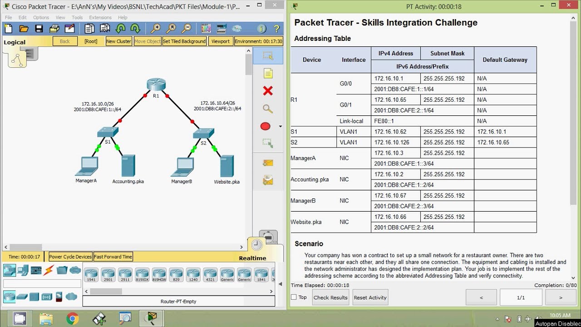Pick the 4321 router from the device list
The image size is (581, 327).
click(x=210, y=275)
